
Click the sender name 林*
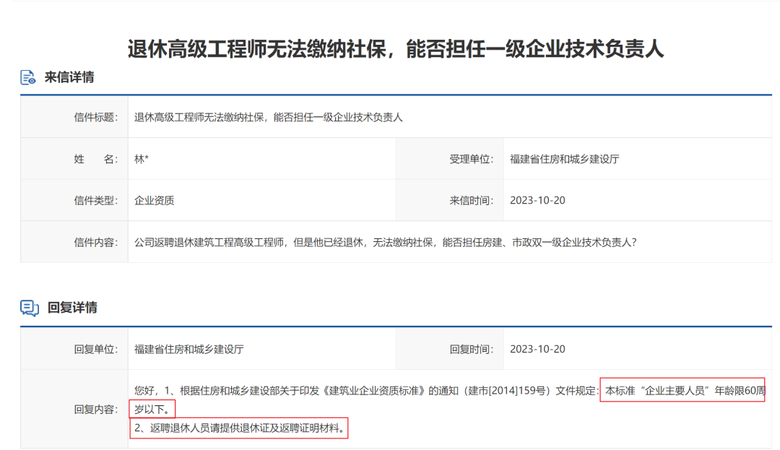[x=142, y=159]
